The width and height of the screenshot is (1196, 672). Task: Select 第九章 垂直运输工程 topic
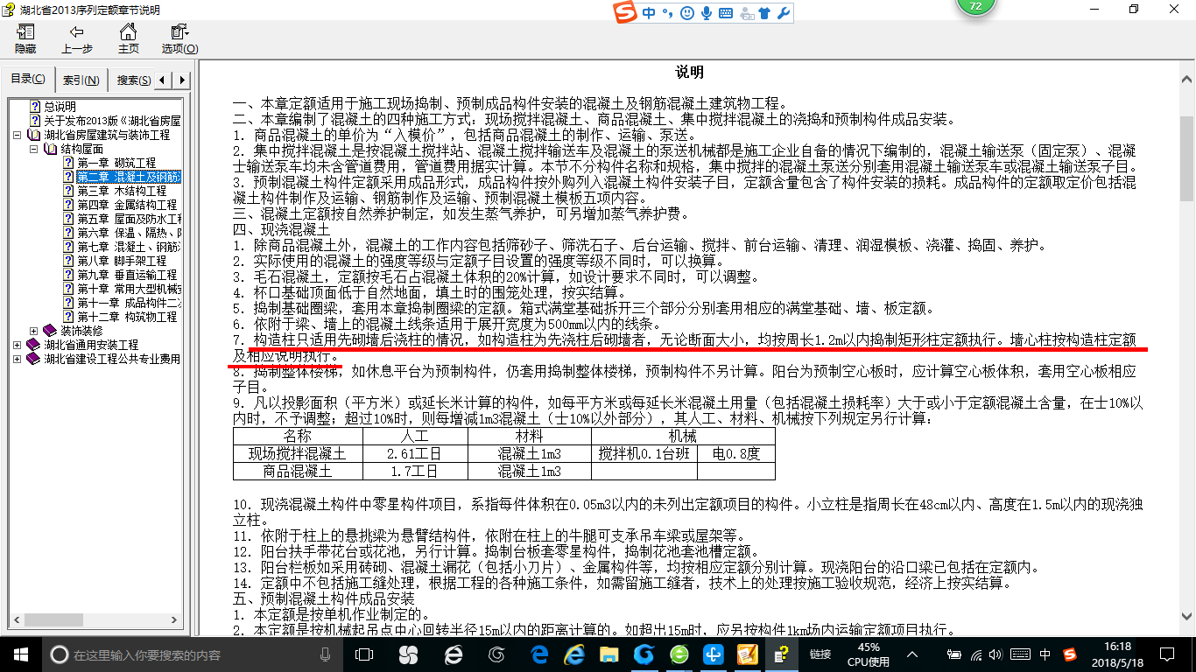pos(127,275)
